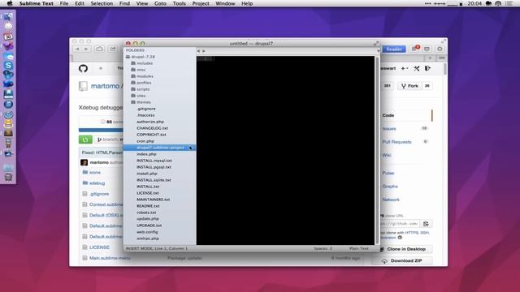Open the Find menu
Screen dimensions: 520x292
(x=124, y=3)
